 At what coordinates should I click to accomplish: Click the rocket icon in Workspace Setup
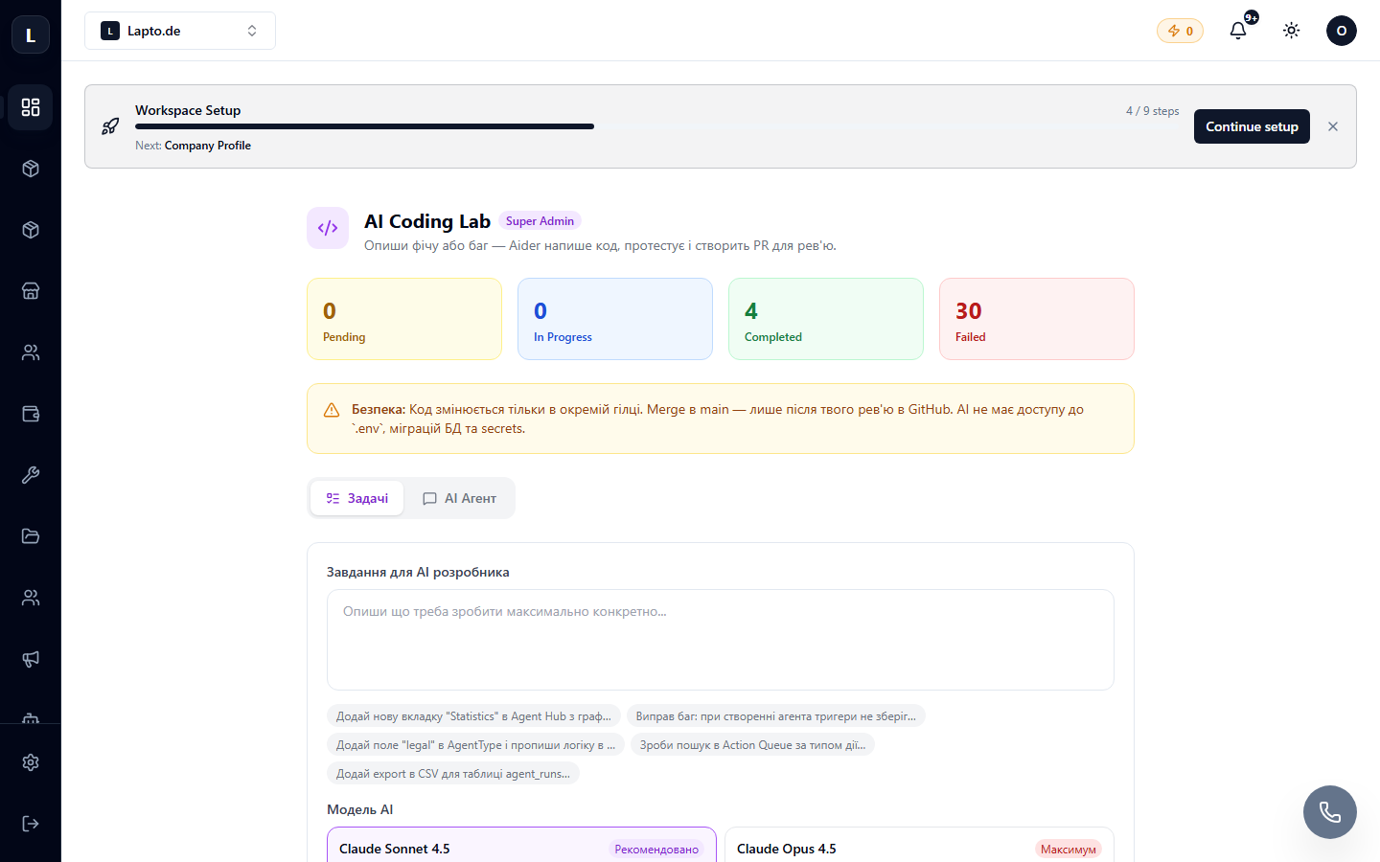(110, 126)
